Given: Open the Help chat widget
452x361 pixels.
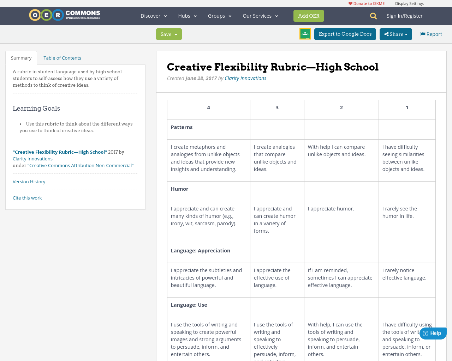Looking at the screenshot, I should point(433,333).
